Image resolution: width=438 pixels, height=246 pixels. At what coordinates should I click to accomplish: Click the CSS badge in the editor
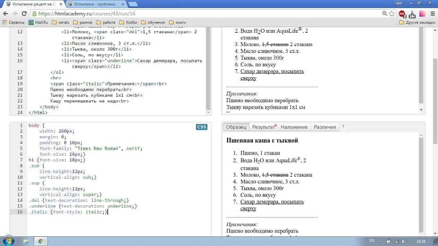(x=202, y=127)
